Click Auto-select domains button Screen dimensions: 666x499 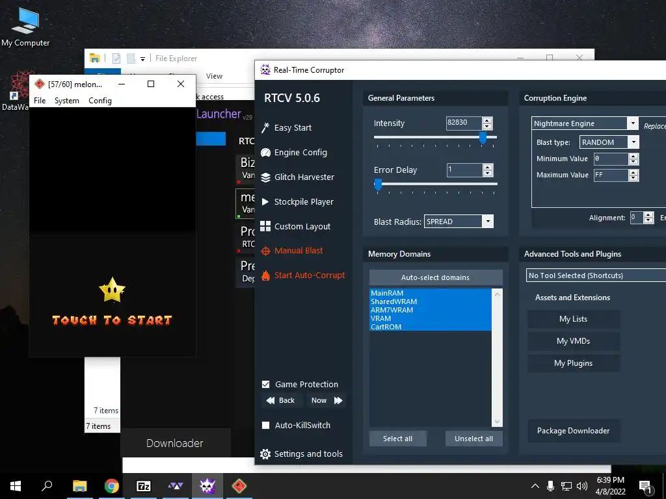coord(435,277)
